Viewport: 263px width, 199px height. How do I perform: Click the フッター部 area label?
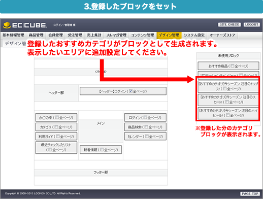[101, 173]
